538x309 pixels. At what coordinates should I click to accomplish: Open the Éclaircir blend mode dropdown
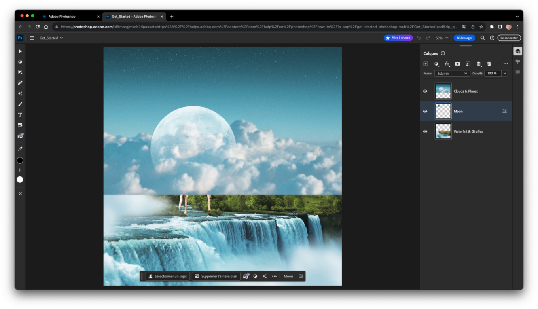452,73
